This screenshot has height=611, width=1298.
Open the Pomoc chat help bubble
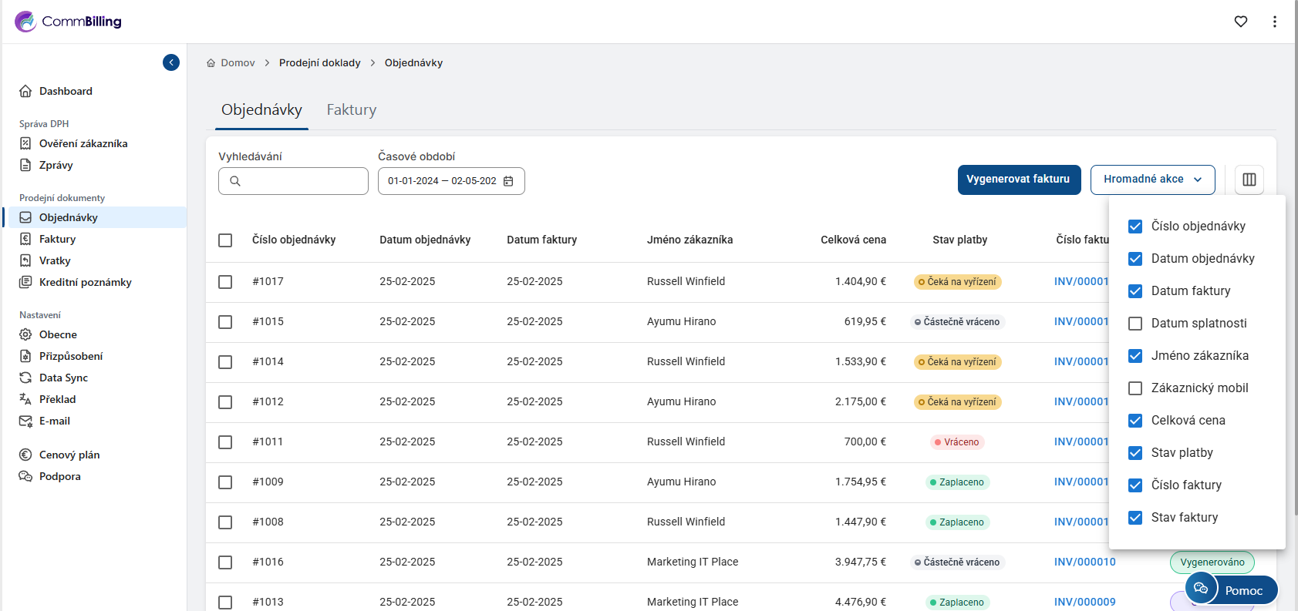[x=1230, y=589]
